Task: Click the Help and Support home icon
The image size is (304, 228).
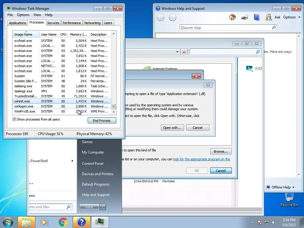Action: pos(232,17)
